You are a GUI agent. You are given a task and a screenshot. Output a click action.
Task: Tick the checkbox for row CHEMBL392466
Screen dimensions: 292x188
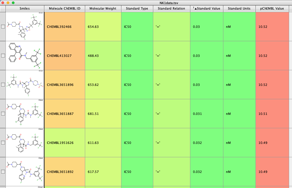coord(3,27)
